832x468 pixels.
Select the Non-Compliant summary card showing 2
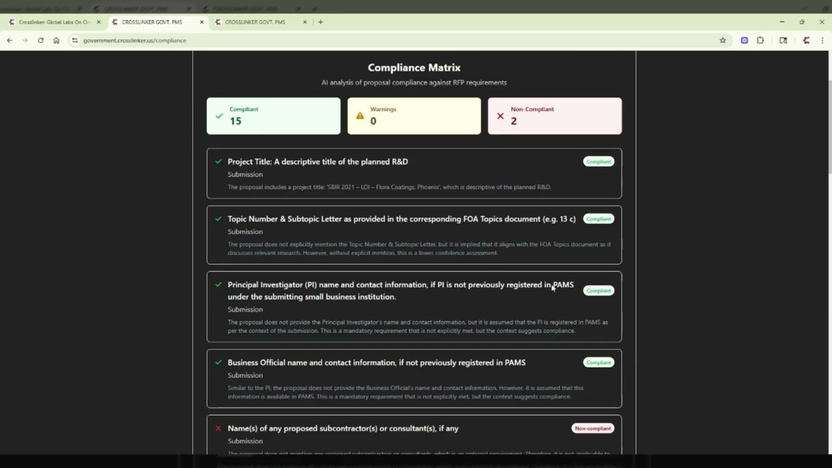[x=554, y=116]
